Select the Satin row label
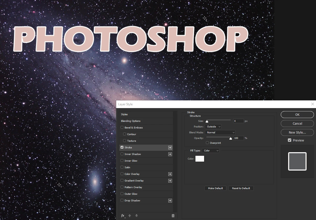Viewport: 316px width, 220px height. 127,167
